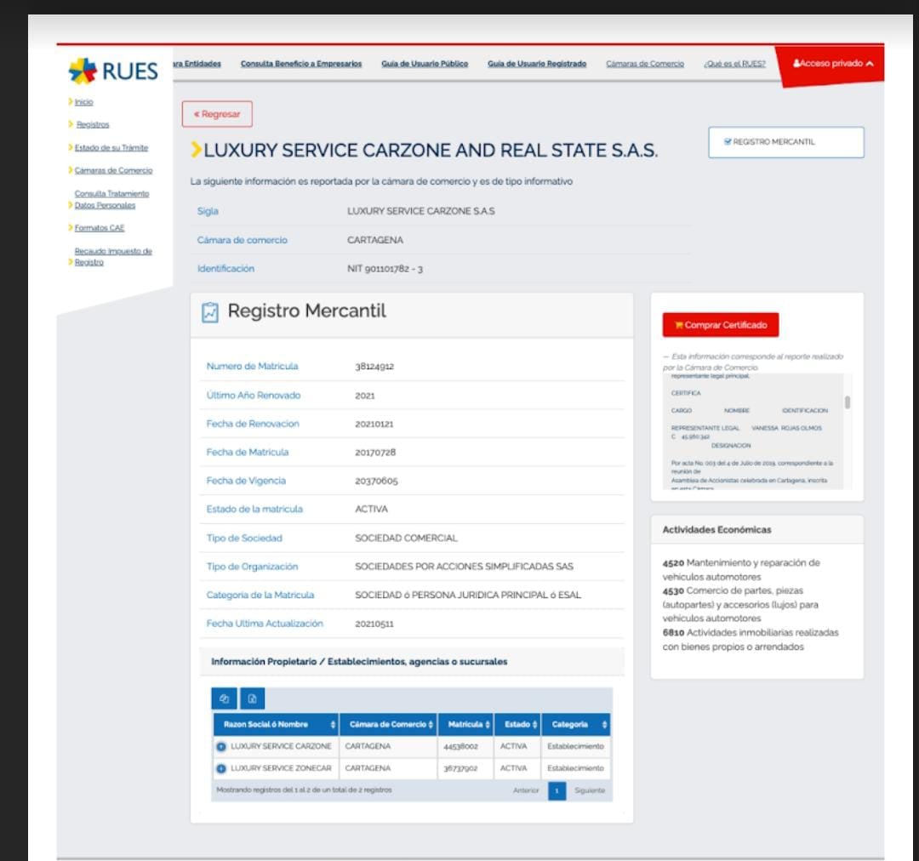Image resolution: width=919 pixels, height=861 pixels.
Task: Click the Regresar button
Action: coord(217,114)
